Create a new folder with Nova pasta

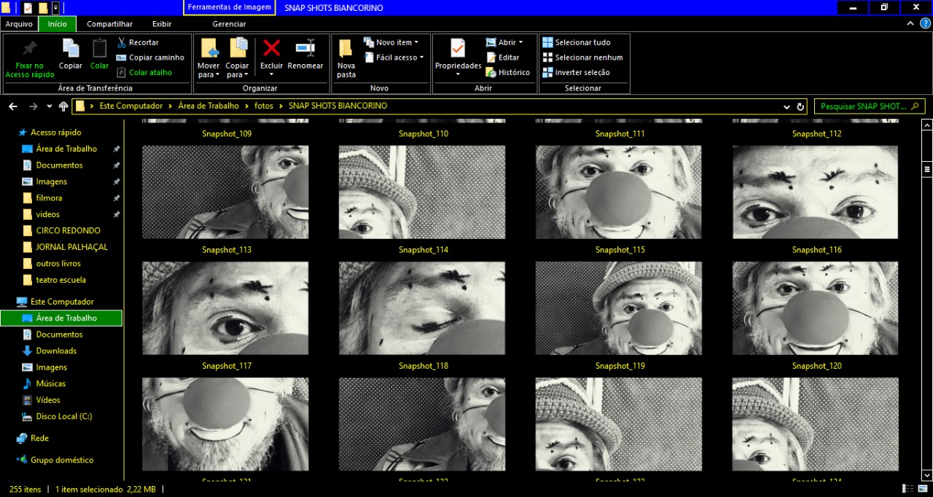[x=346, y=57]
